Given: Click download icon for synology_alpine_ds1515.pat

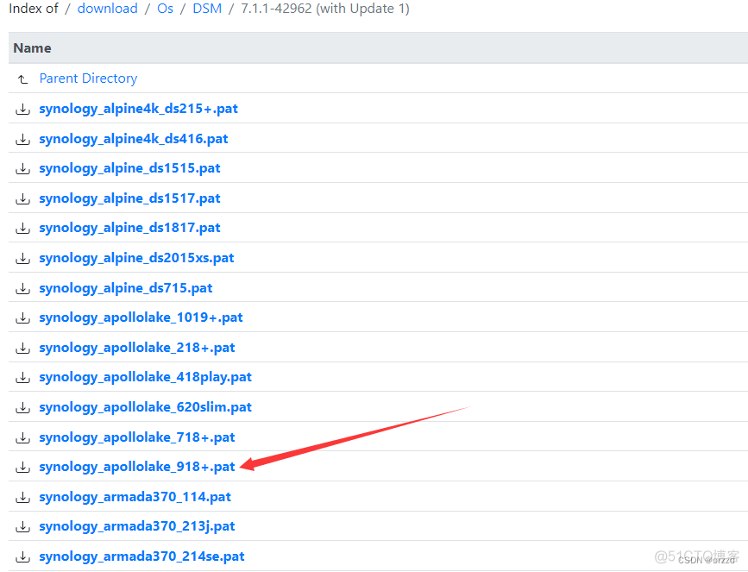Looking at the screenshot, I should click(x=23, y=169).
